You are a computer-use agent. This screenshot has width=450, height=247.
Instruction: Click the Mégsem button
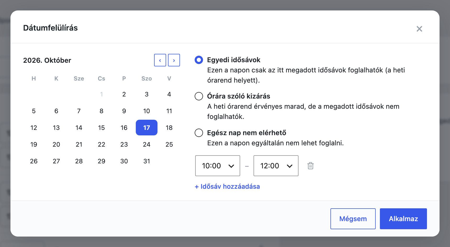(353, 219)
